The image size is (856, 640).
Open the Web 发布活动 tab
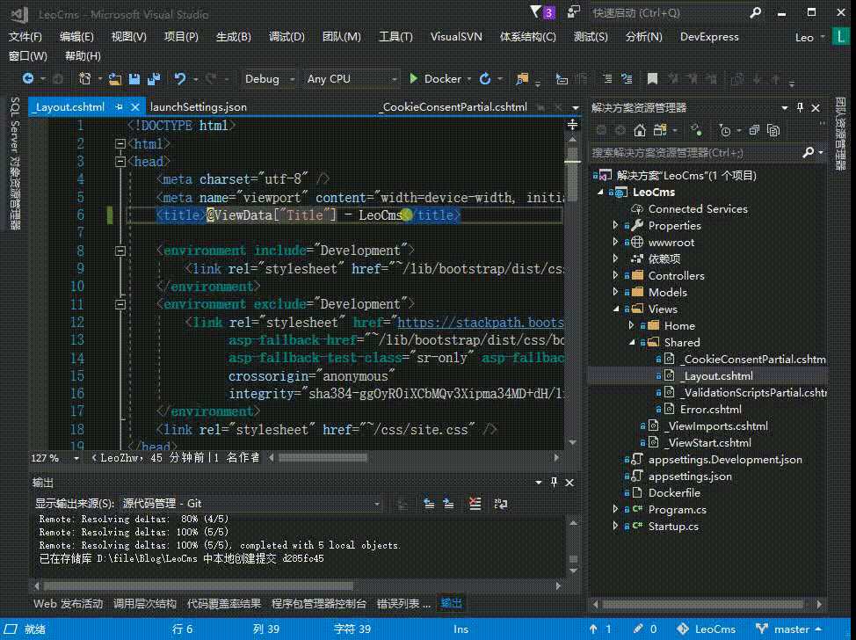point(69,603)
